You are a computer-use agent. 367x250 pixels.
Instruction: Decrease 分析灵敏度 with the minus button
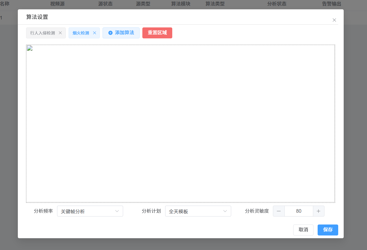pyautogui.click(x=279, y=211)
